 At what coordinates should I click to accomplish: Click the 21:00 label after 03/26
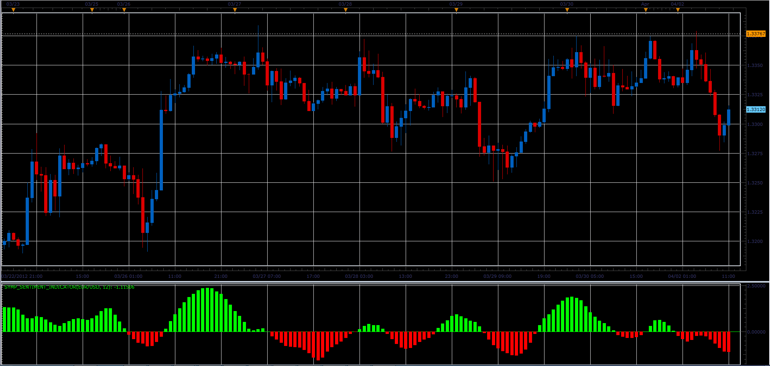[221, 276]
